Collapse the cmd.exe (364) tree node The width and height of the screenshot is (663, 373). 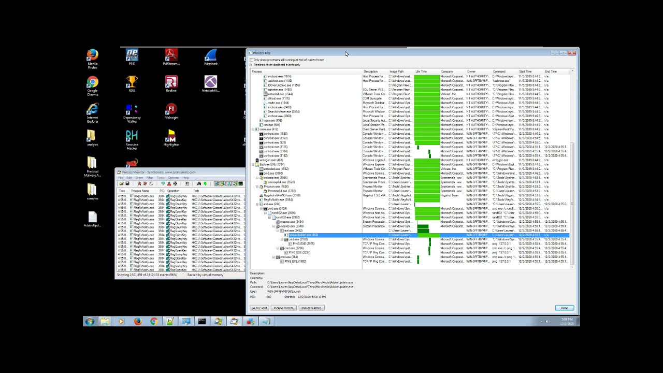(x=273, y=257)
